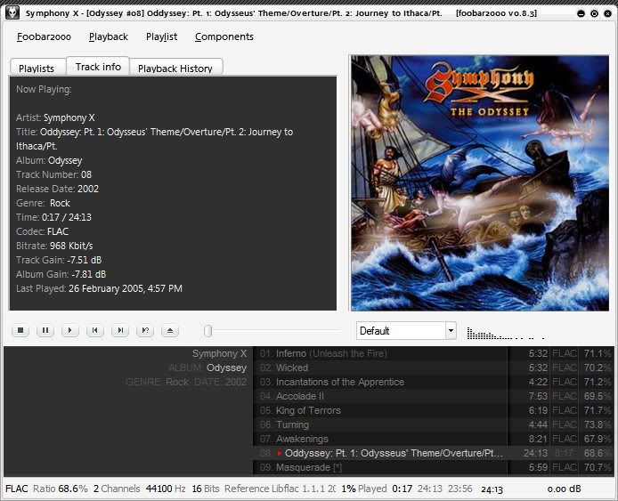Click the Genre: Rock line

click(x=43, y=203)
